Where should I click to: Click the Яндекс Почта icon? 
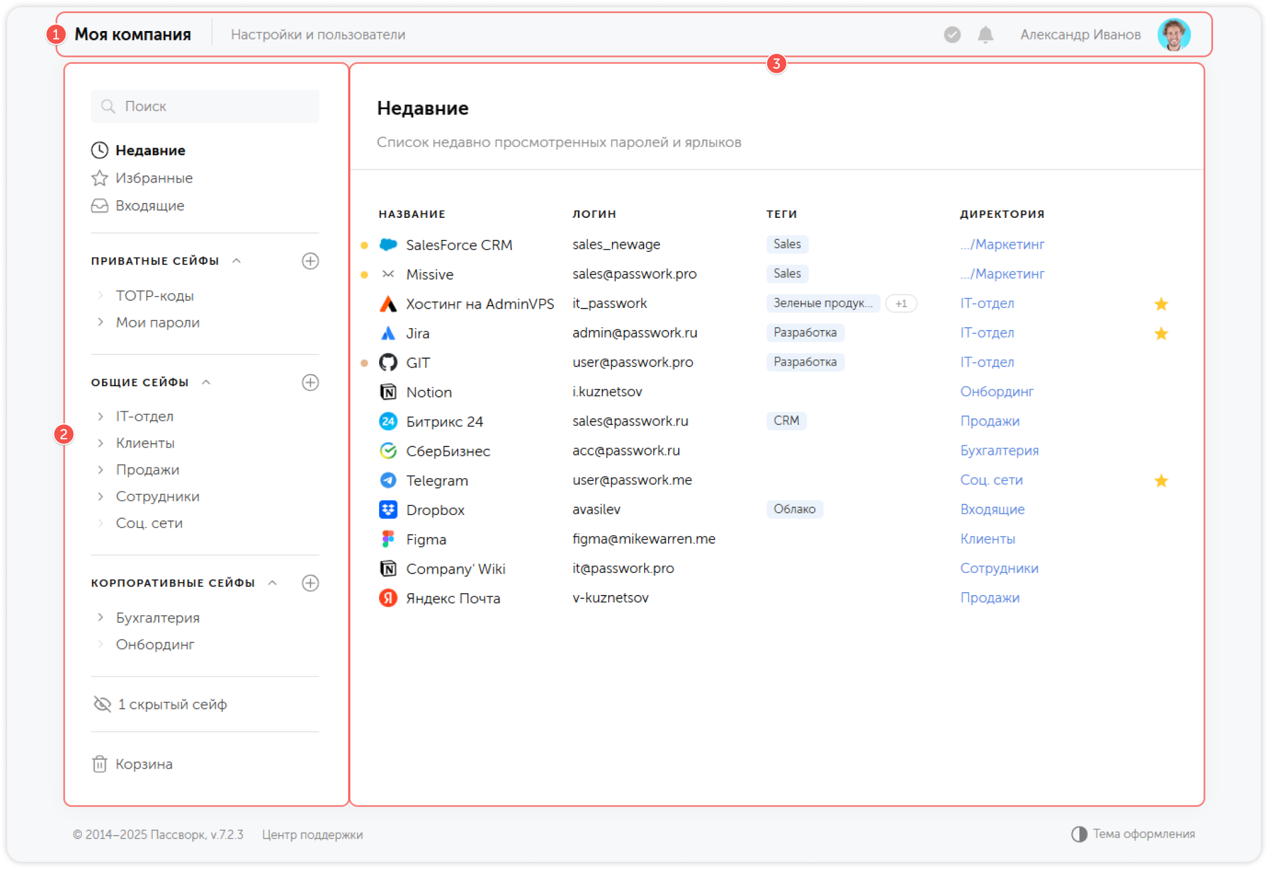click(388, 598)
